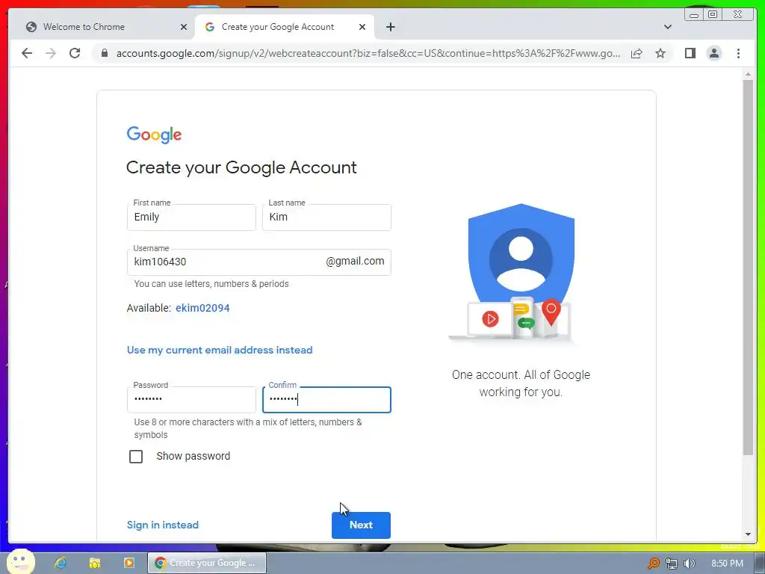Open the file explorer folder taskbar icon

click(x=95, y=563)
